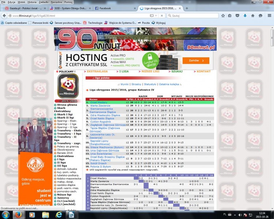
Task: Click in the Szukaj search field
Action: pyautogui.click(x=193, y=16)
